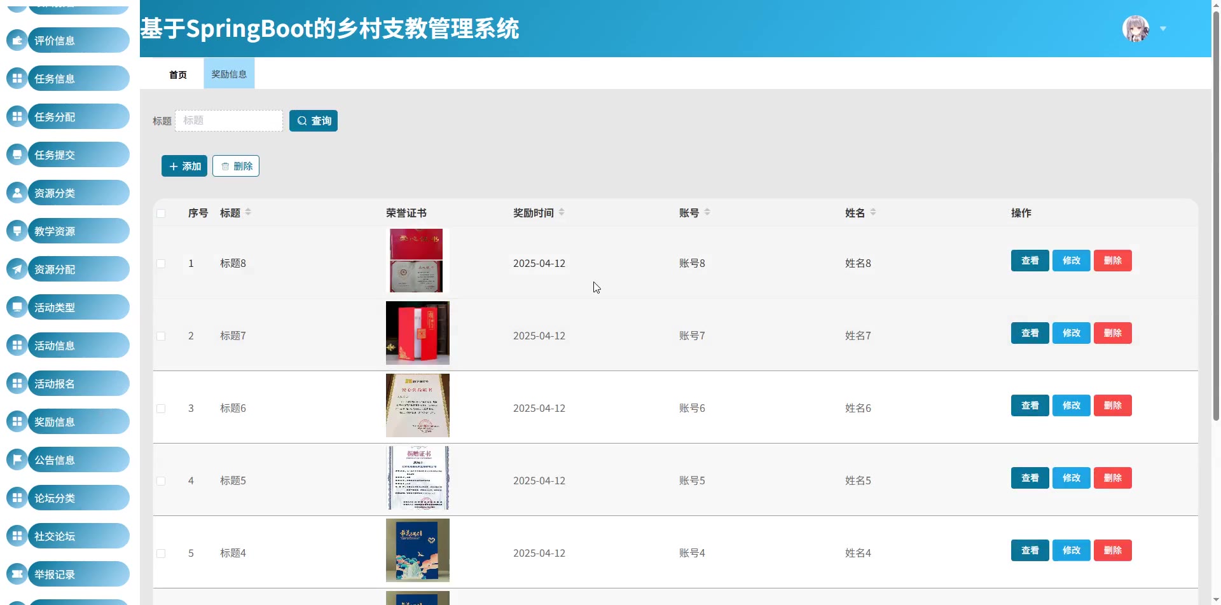This screenshot has height=605, width=1221.
Task: Click the flag icon beside 公告信息
Action: (x=17, y=460)
